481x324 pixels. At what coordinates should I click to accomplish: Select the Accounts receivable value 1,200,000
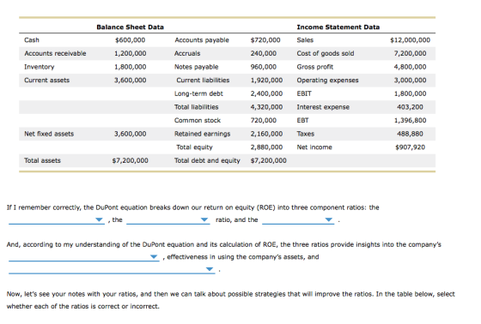coord(131,53)
